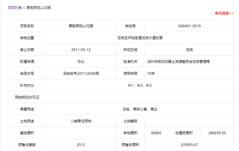Image resolution: width=239 pixels, height=151 pixels.
Task: Click the 龙岗 region value
Action: (189, 50)
